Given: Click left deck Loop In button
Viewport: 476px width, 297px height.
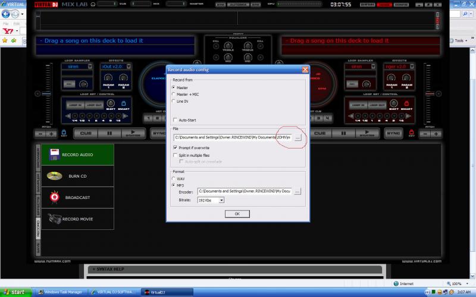Looking at the screenshot, I should click(x=76, y=105).
